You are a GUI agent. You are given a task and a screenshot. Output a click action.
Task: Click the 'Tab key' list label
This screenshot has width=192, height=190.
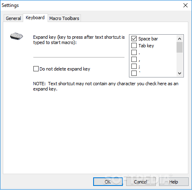[x=146, y=46]
